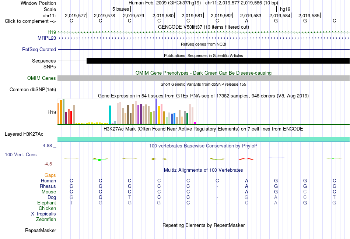Screen dimensions: 350x239
Task: Click the 'Mouse' species label
Action: click(x=49, y=192)
